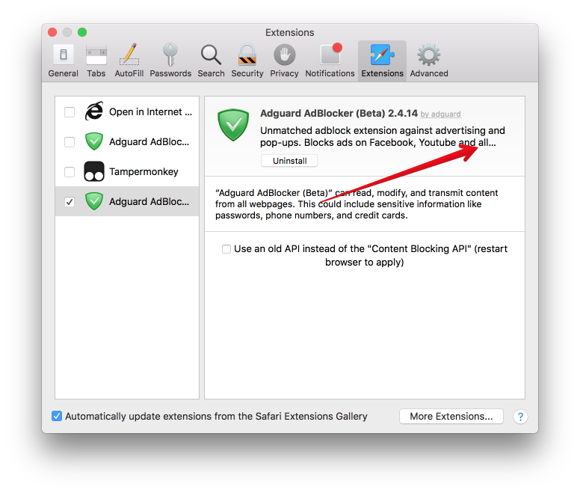The width and height of the screenshot is (580, 493).
Task: Open the Notifications icon with red badge
Action: click(330, 55)
